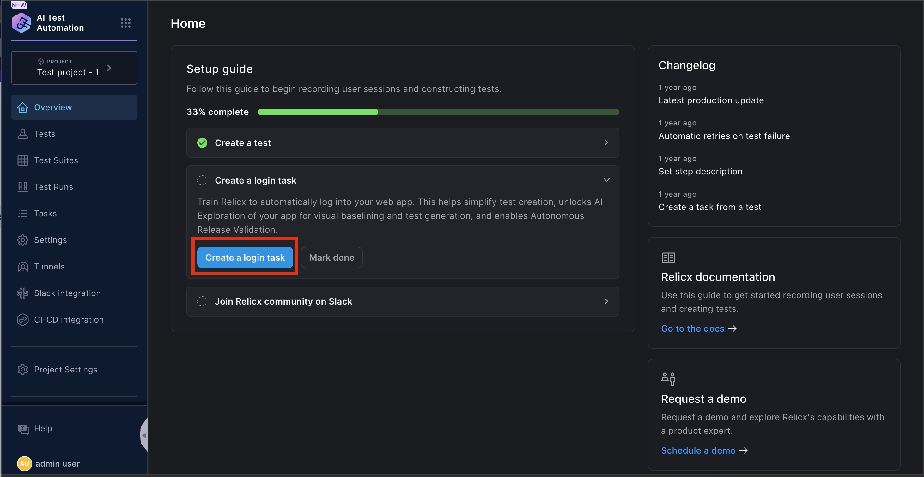Click the Help chat icon
This screenshot has height=477, width=924.
[23, 429]
